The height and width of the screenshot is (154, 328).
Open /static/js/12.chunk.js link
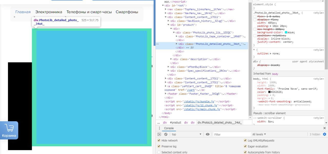coord(200,105)
